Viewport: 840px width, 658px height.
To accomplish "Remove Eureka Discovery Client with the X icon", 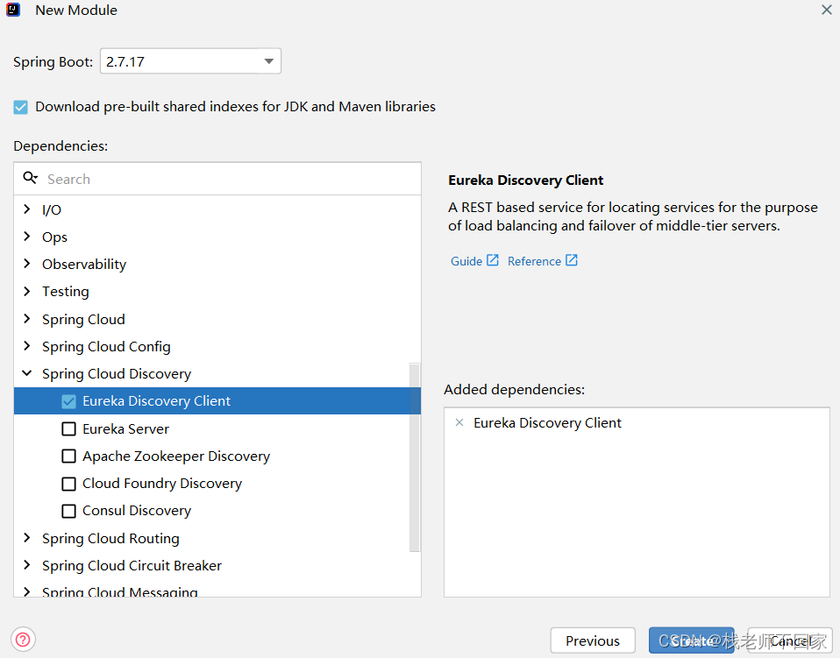I will click(x=459, y=422).
